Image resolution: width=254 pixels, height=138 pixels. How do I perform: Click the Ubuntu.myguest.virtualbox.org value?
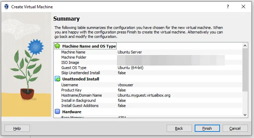[144, 95]
